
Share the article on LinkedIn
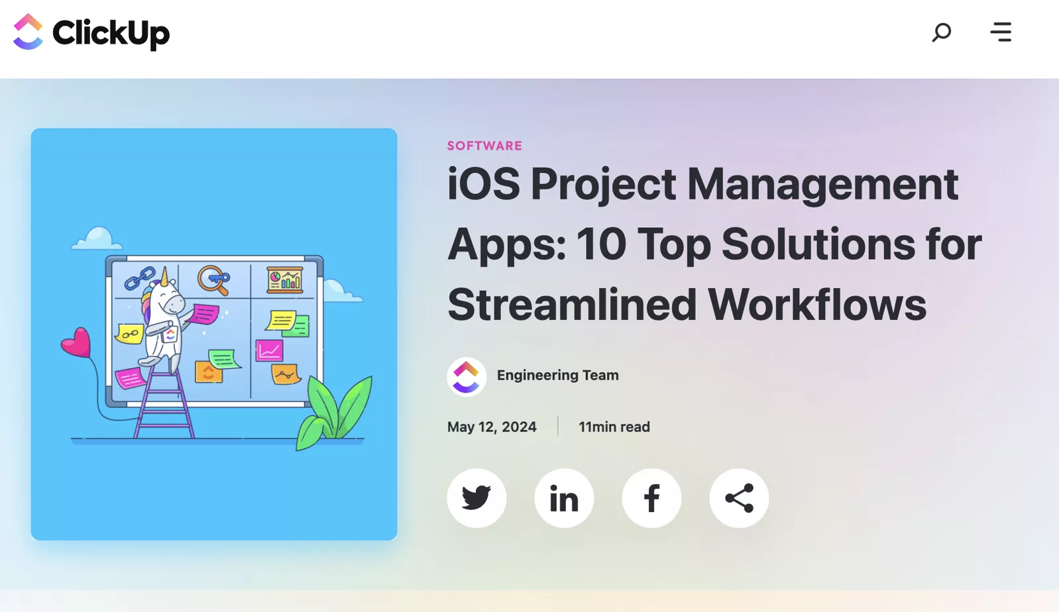click(564, 498)
